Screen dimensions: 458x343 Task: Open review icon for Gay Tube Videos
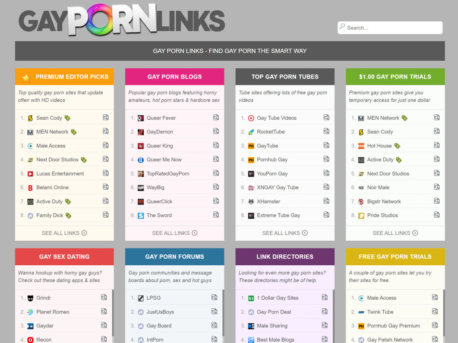(x=326, y=117)
